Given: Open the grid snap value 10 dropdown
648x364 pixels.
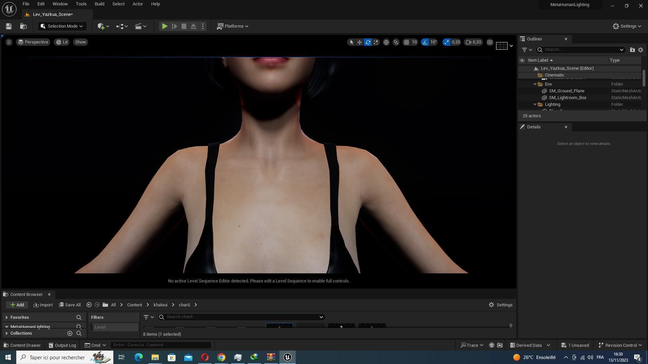Looking at the screenshot, I should click(414, 42).
